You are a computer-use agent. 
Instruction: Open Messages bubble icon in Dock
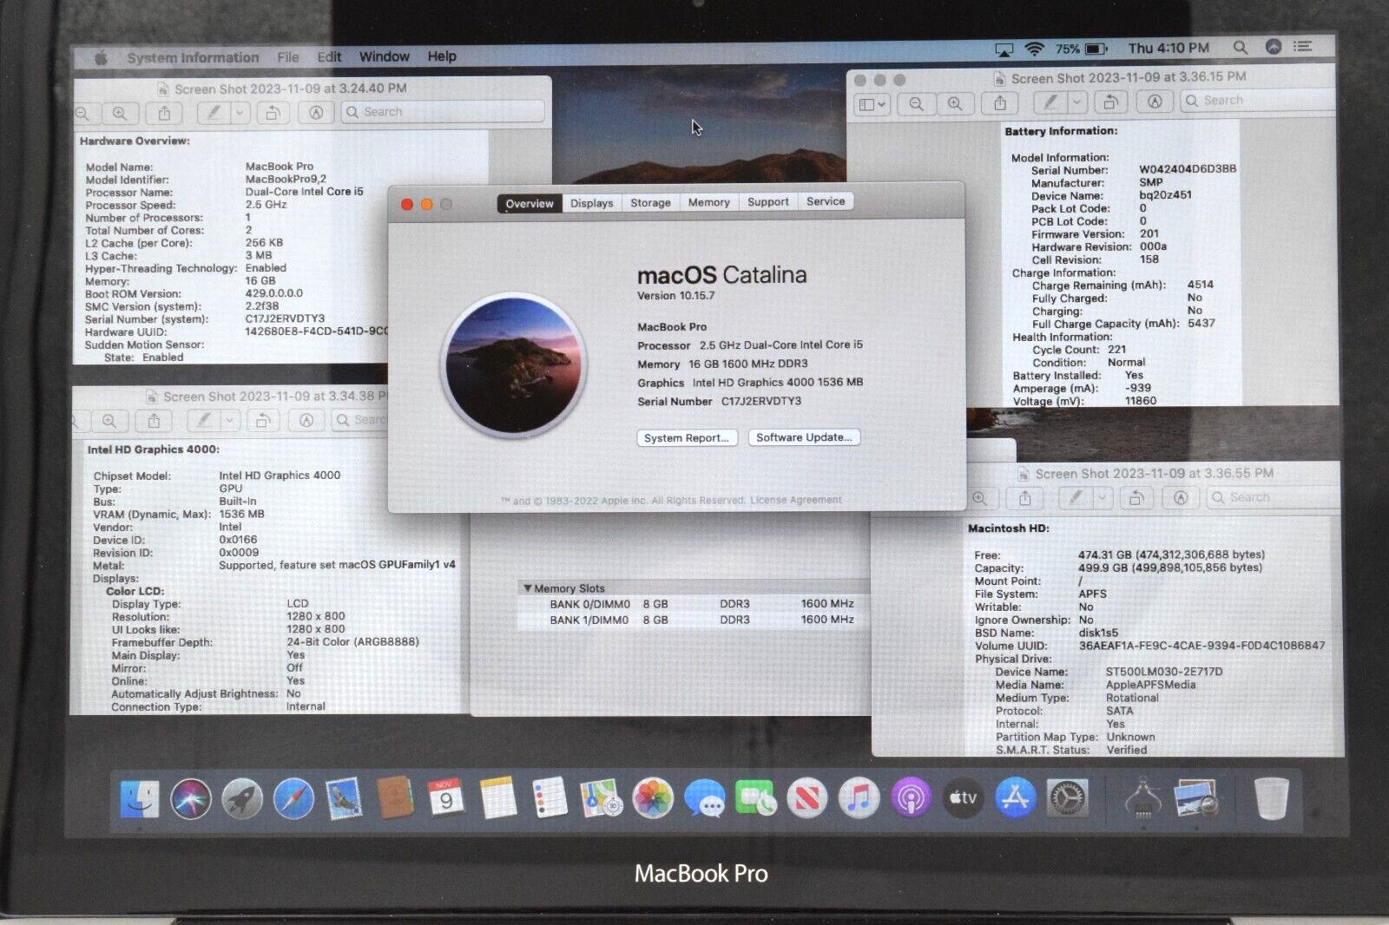coord(704,798)
